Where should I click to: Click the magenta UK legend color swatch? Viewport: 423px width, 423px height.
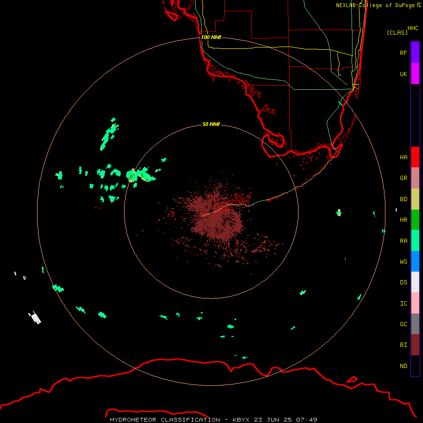coord(415,74)
